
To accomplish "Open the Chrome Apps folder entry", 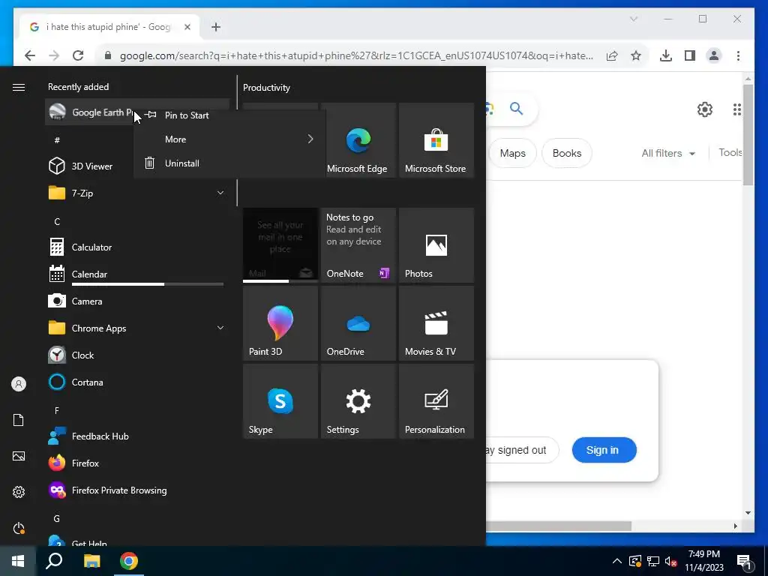I will (137, 328).
